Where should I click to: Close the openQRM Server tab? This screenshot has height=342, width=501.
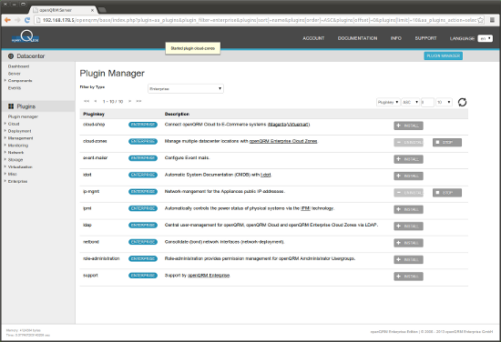coord(92,10)
